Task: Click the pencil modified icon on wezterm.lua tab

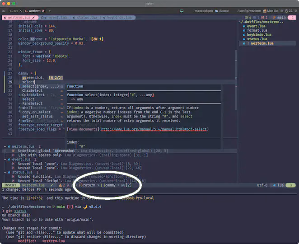Action: click(33, 18)
